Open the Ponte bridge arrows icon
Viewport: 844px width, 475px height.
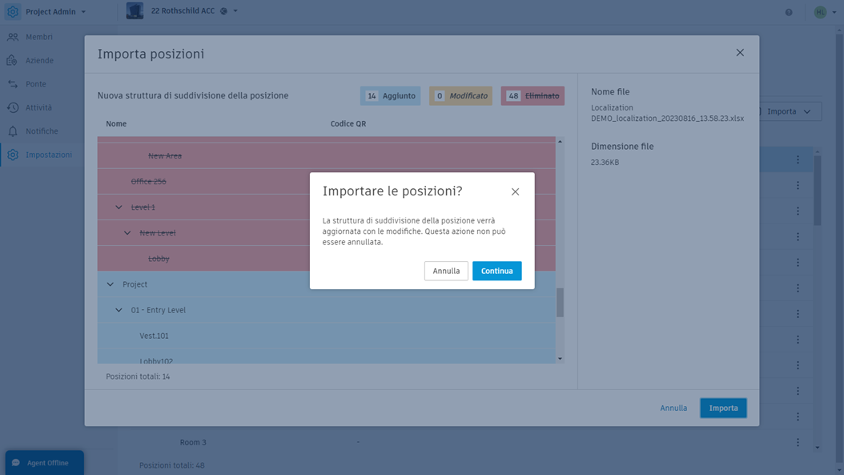point(12,84)
